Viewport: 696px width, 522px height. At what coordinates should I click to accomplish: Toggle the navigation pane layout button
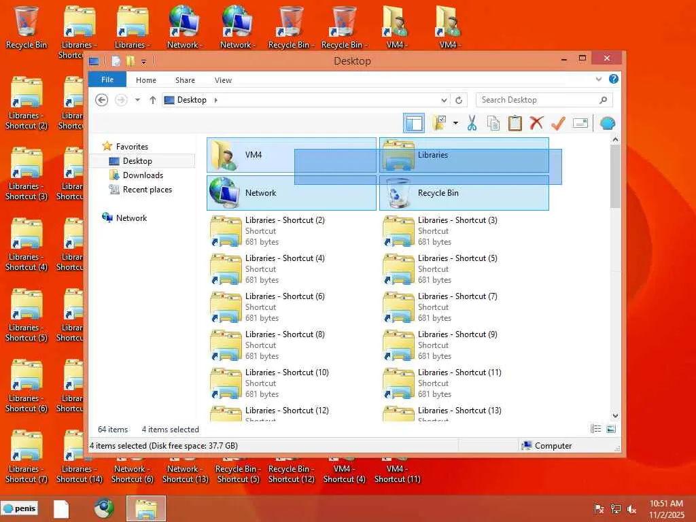tap(414, 123)
